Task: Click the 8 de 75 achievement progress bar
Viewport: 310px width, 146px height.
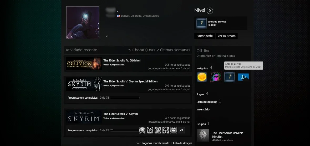Action: [x=125, y=130]
